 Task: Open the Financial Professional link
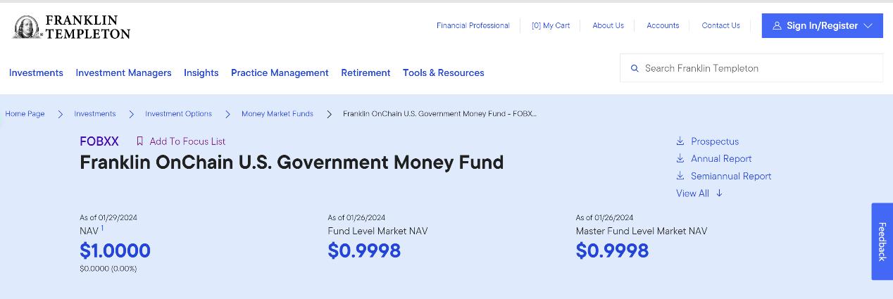point(473,25)
